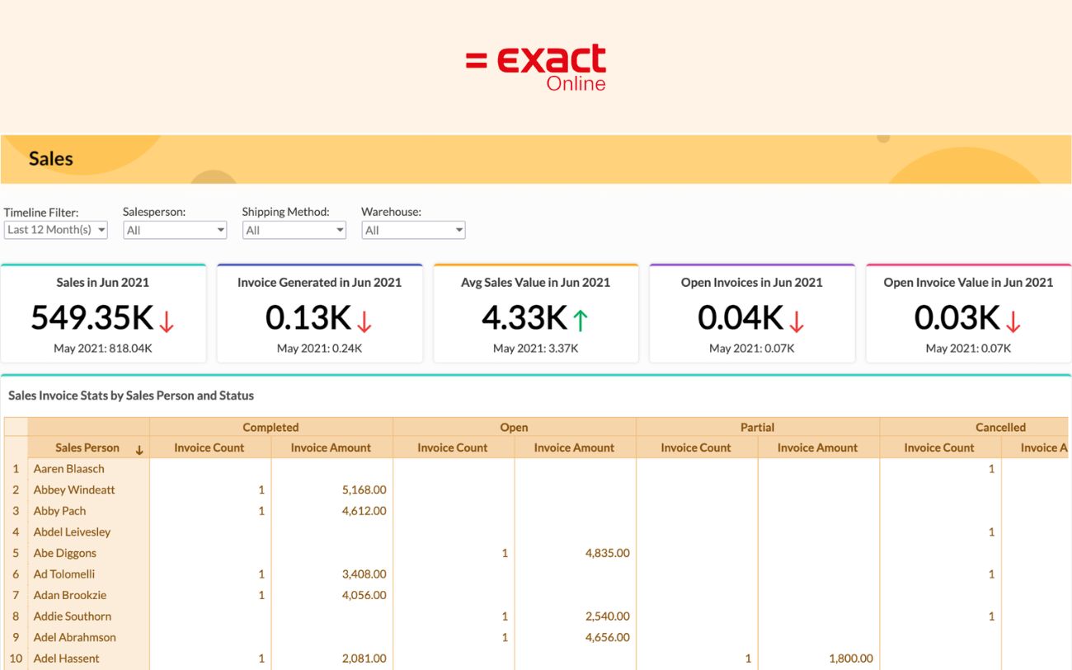1072x670 pixels.
Task: Click the Invoice Generated in Jun 2021 title
Action: pos(319,282)
